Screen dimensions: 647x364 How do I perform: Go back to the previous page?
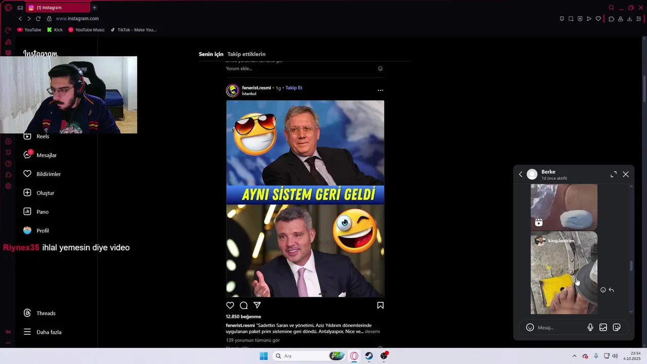pyautogui.click(x=20, y=19)
